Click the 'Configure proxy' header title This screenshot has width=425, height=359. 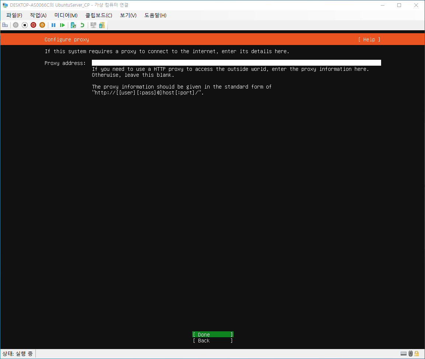[x=67, y=39]
